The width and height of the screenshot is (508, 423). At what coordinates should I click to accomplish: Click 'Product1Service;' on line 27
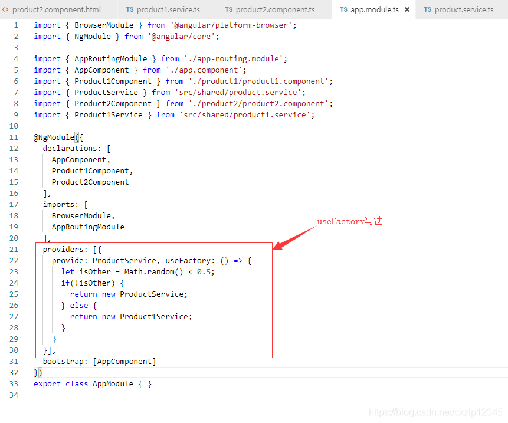156,317
